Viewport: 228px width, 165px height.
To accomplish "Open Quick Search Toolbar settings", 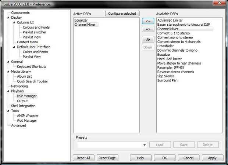I will [x=32, y=81].
